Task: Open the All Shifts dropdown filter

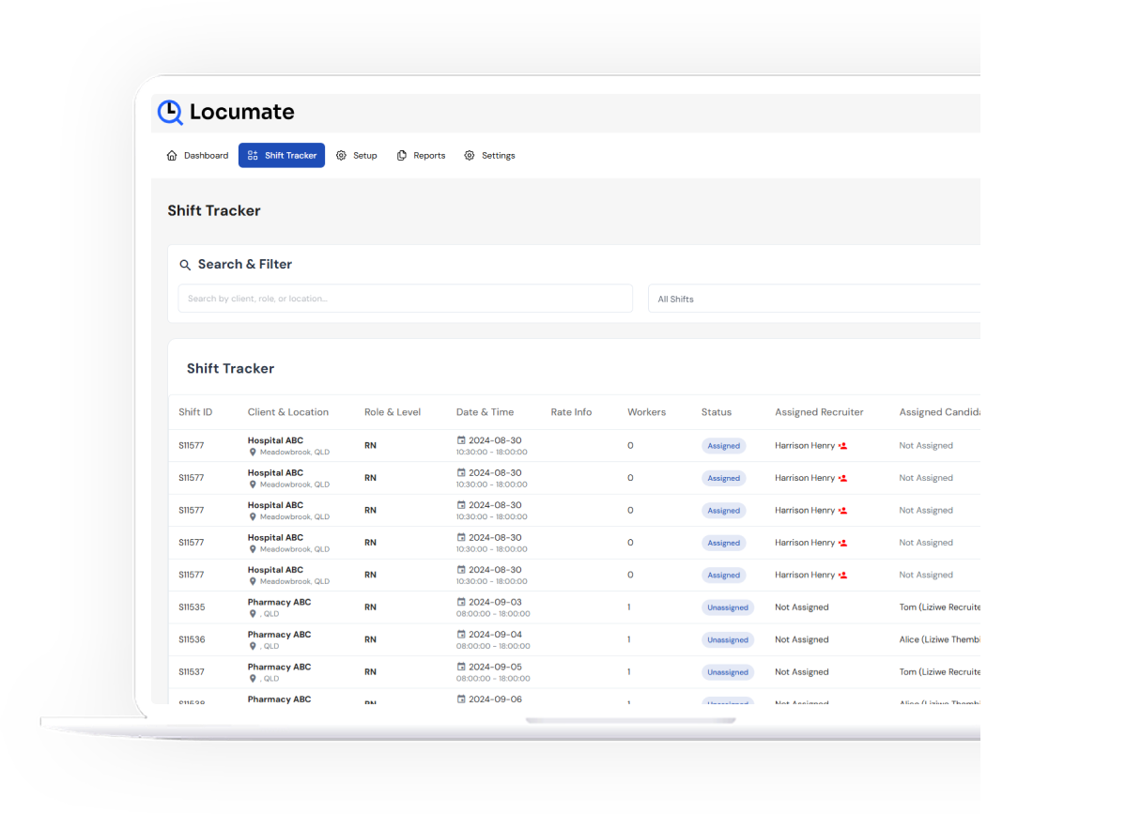Action: click(813, 299)
